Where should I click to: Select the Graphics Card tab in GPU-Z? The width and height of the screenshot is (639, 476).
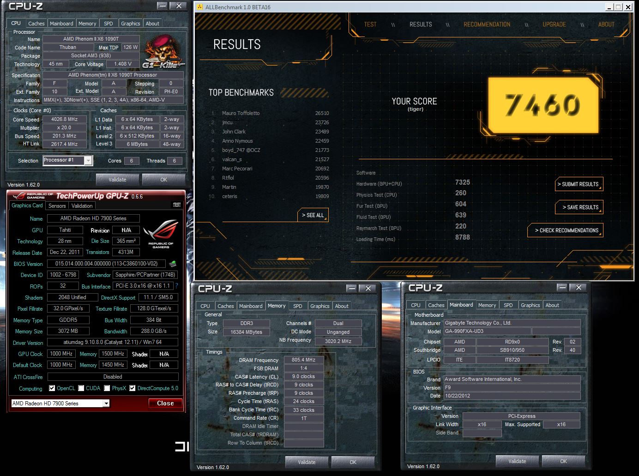point(27,205)
